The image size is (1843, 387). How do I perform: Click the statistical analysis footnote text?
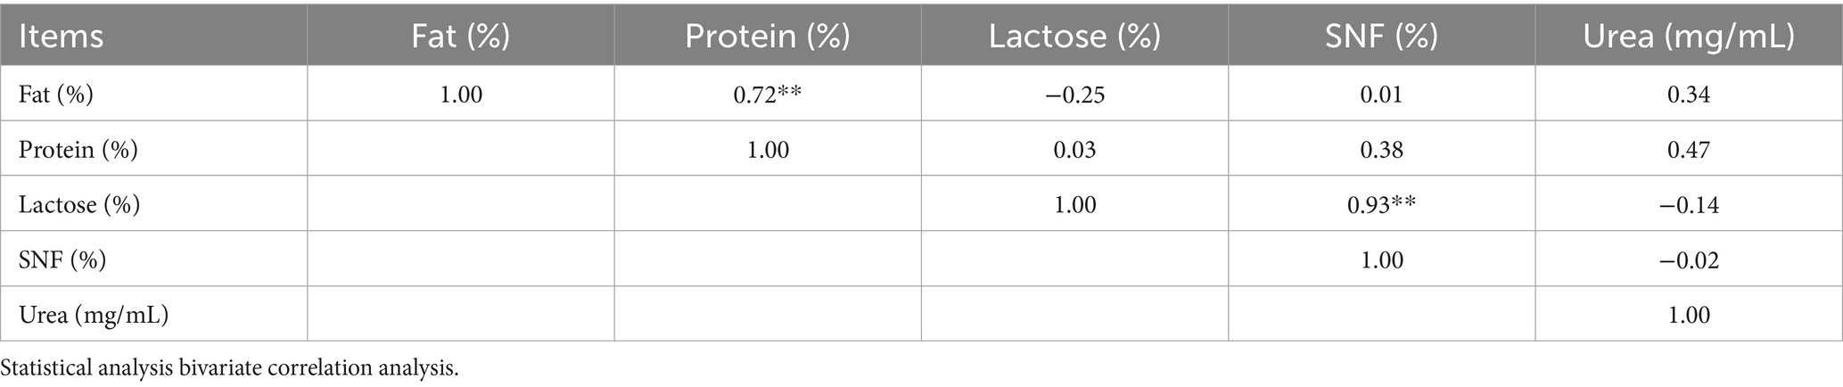230,368
